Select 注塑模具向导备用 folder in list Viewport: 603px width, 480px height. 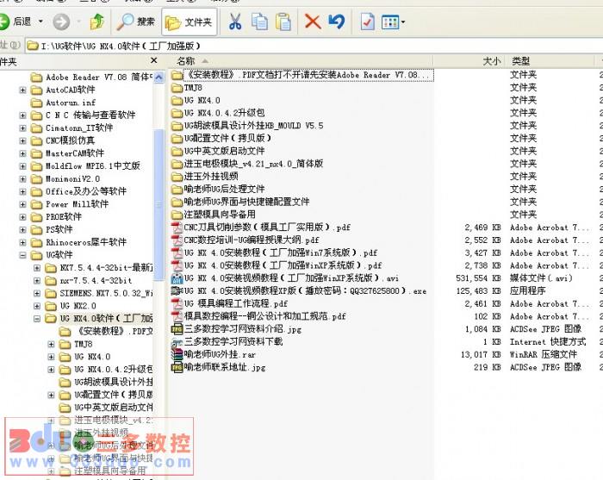(214, 215)
